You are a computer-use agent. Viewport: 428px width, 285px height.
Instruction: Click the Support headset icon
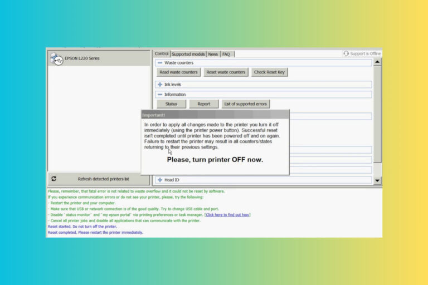[x=346, y=53]
